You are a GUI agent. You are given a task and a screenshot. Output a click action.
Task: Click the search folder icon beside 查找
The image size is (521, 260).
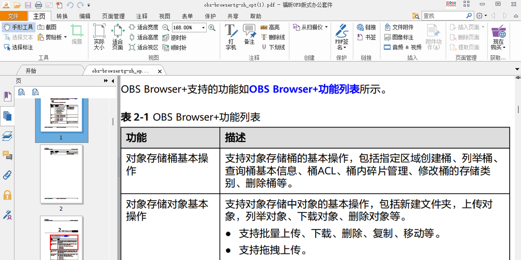[417, 16]
